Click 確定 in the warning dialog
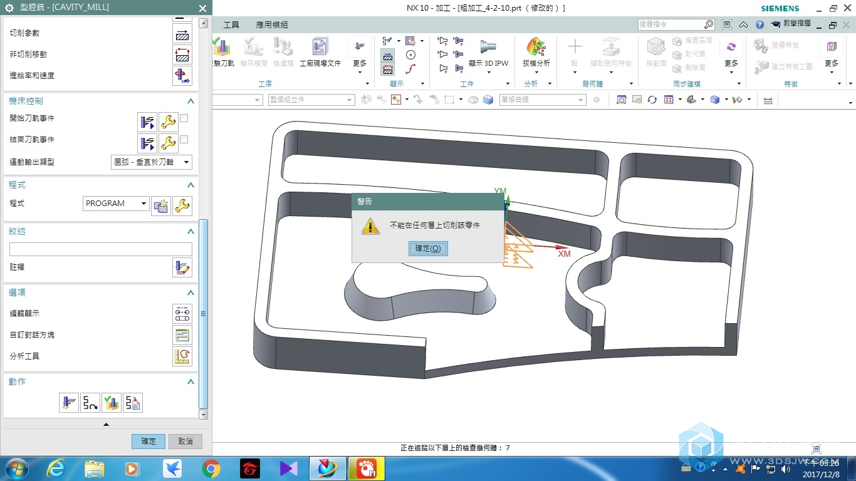This screenshot has height=481, width=856. click(428, 249)
